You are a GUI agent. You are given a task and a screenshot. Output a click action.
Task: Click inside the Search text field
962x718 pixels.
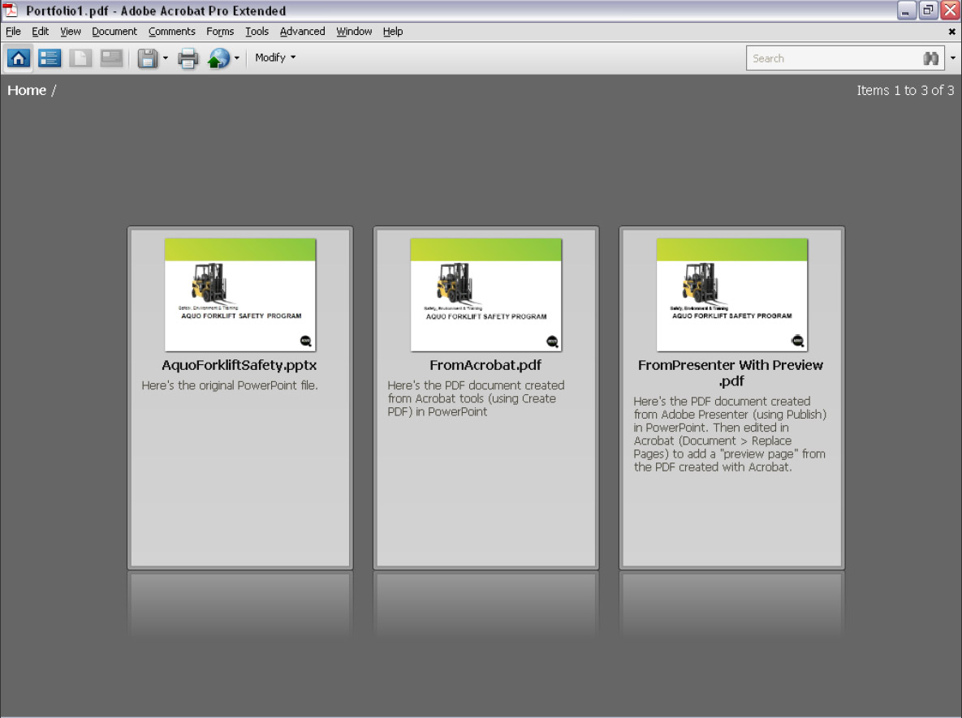point(832,58)
